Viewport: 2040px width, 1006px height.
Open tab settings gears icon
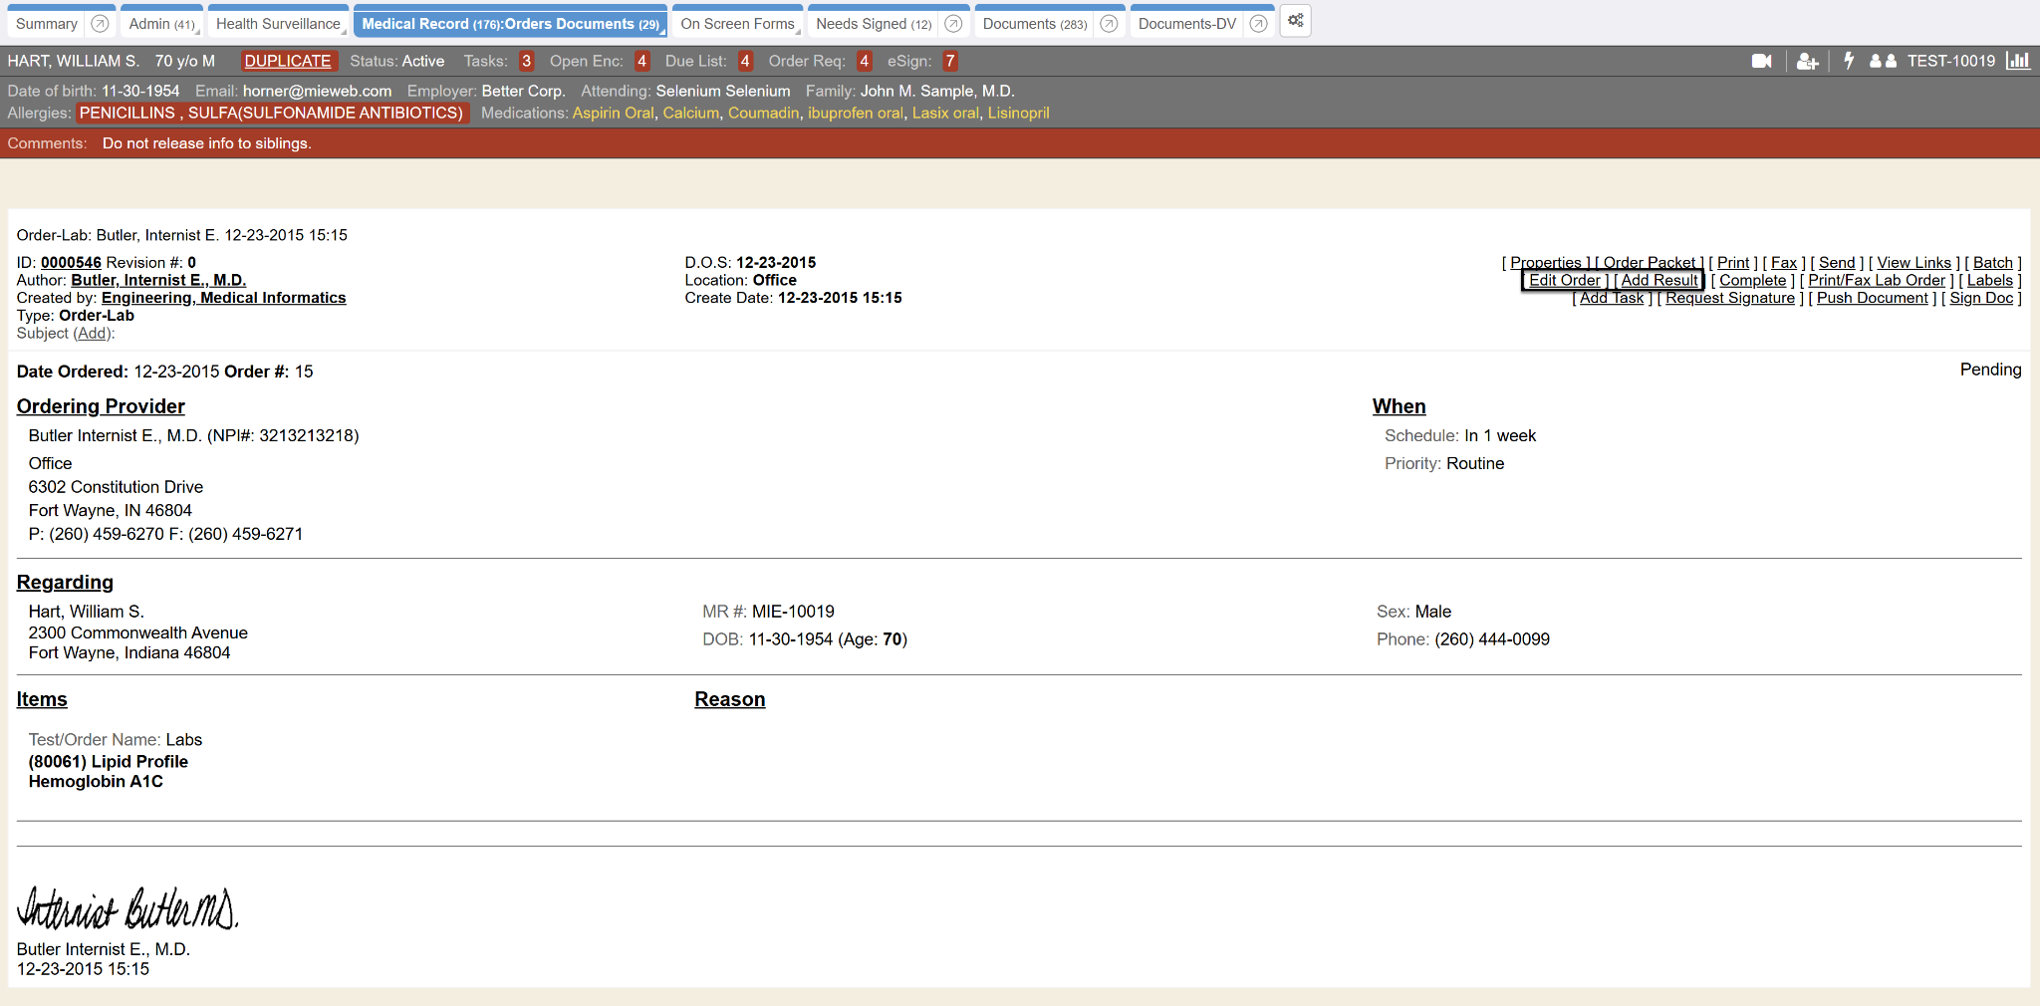pos(1295,21)
